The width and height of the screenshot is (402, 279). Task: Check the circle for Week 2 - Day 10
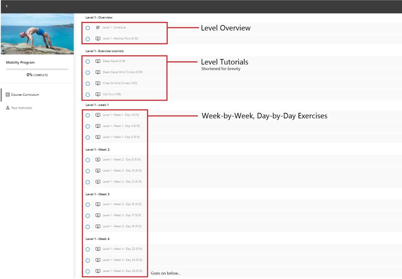point(88,171)
